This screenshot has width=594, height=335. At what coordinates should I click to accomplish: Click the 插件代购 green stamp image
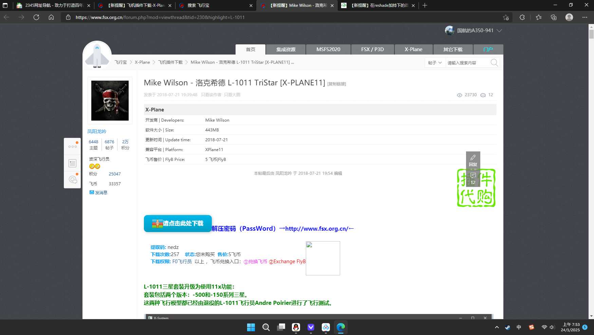[476, 188]
